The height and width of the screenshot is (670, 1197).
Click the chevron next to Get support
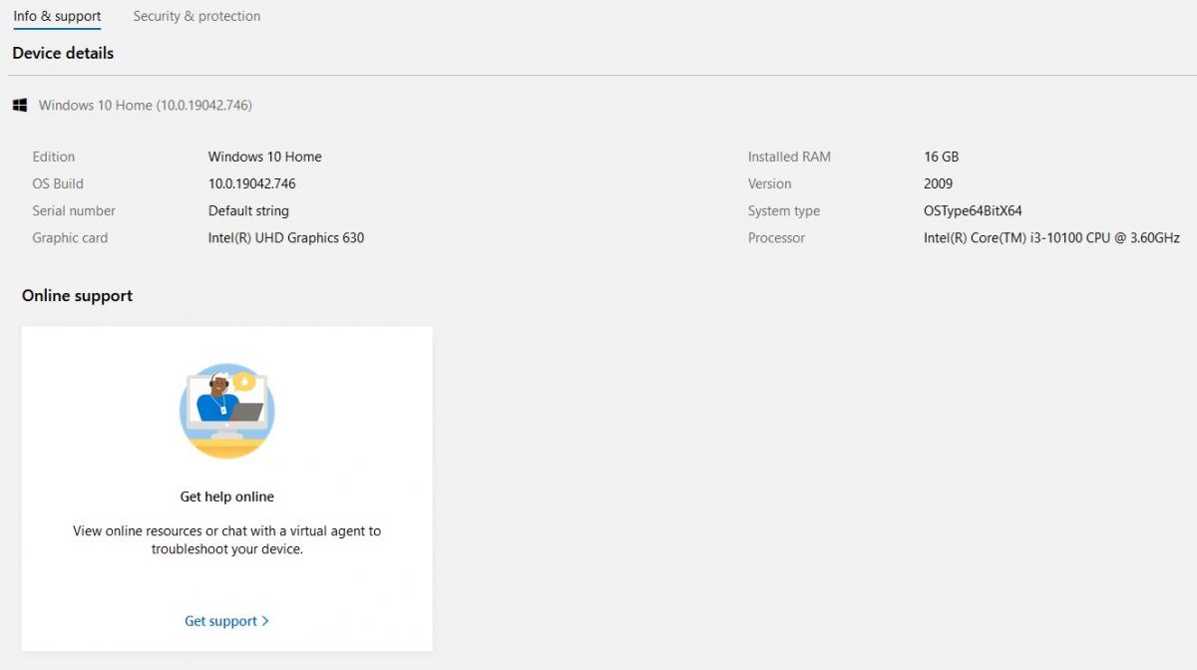pyautogui.click(x=265, y=621)
